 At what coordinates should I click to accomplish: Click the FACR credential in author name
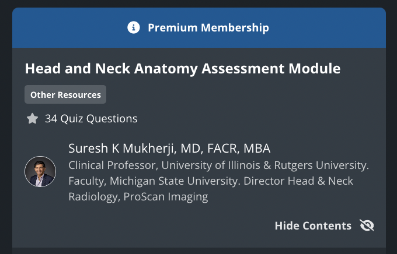(223, 149)
